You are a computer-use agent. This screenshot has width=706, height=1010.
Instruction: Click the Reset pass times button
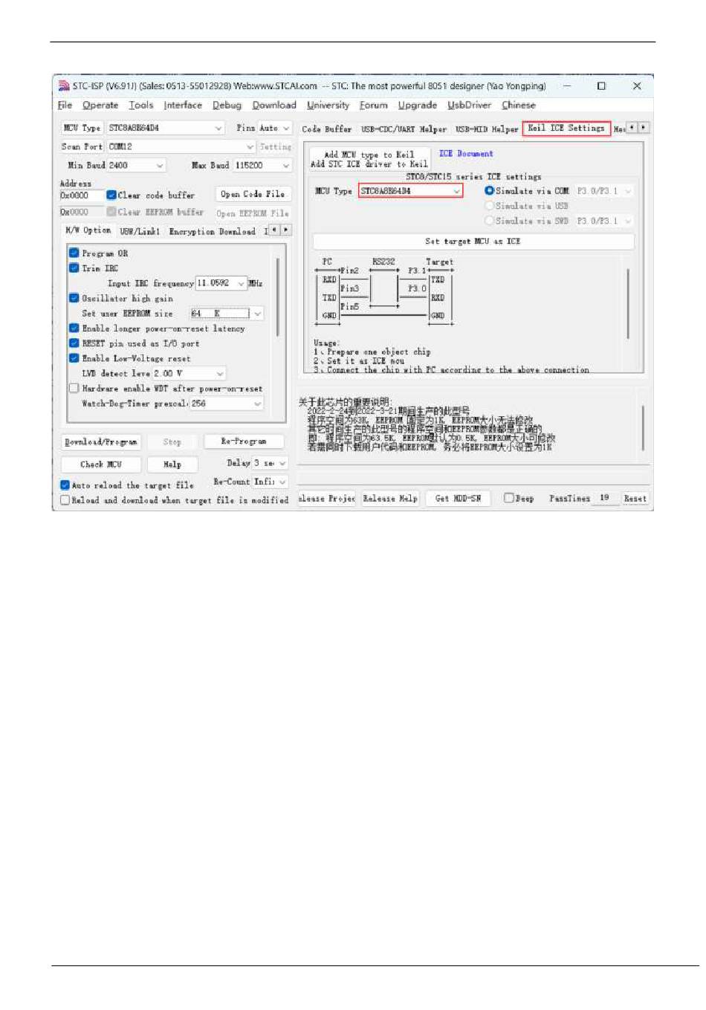click(x=635, y=499)
